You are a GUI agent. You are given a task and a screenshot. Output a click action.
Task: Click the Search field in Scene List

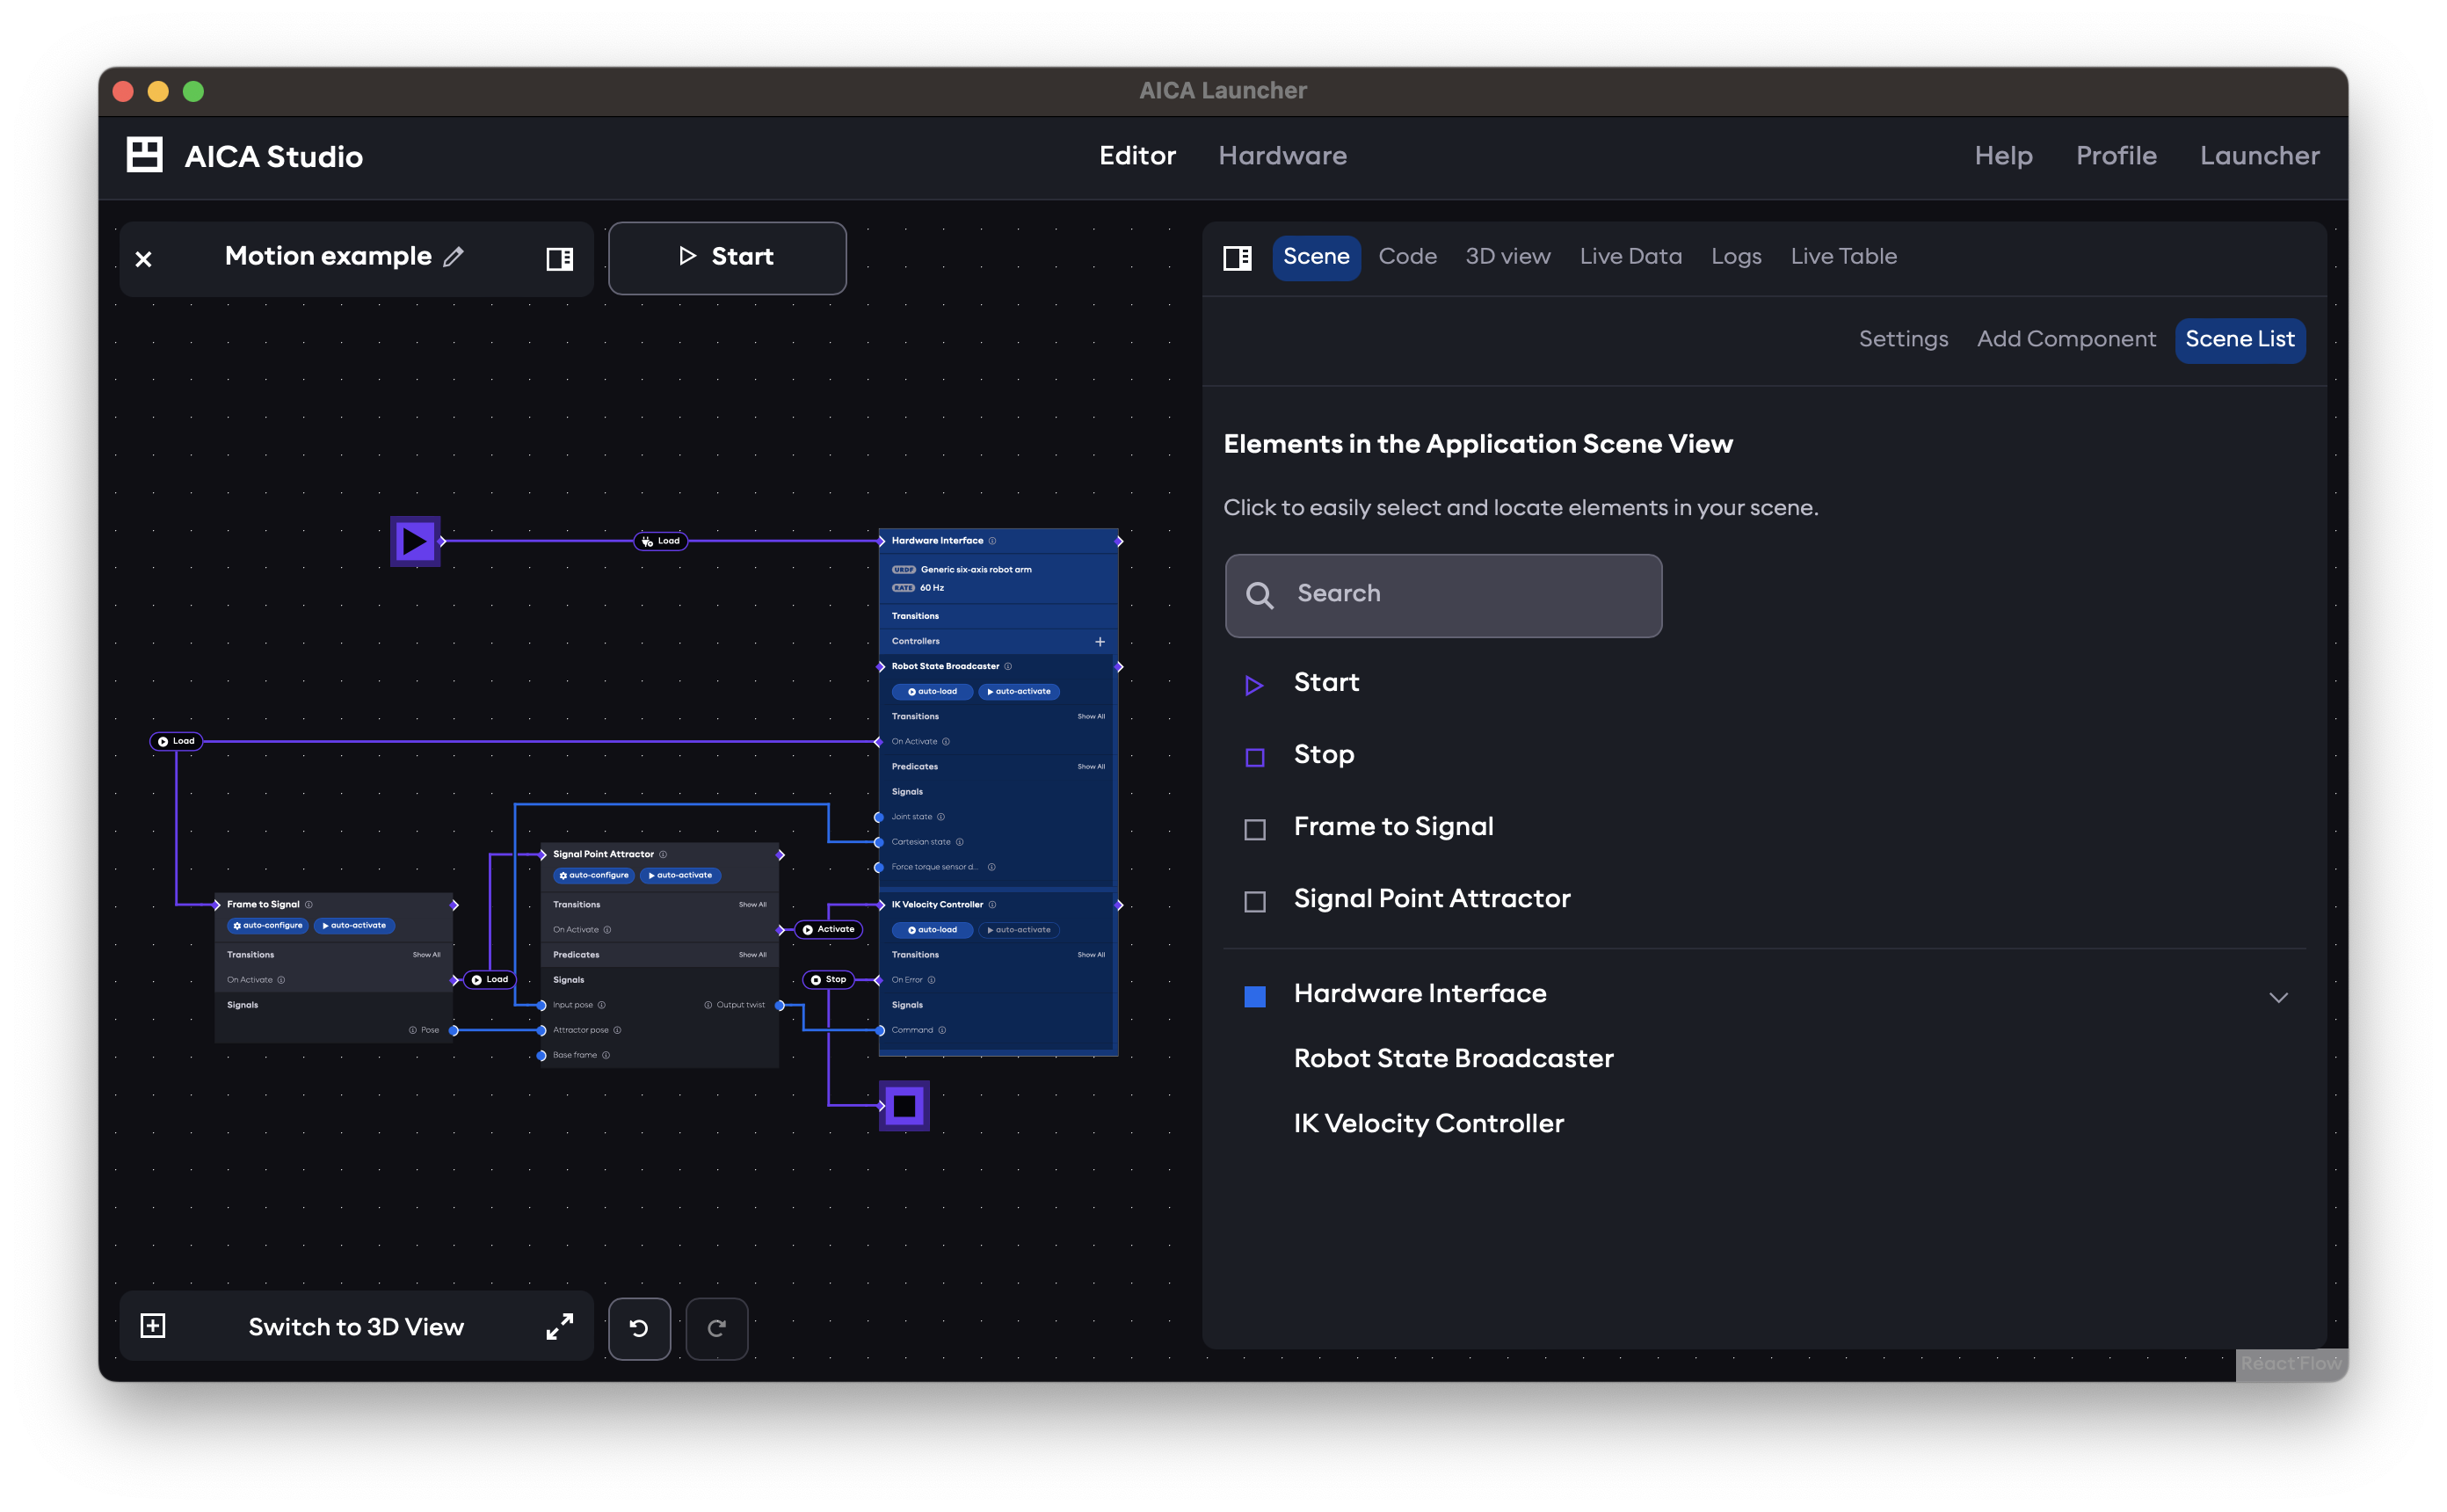[1443, 595]
